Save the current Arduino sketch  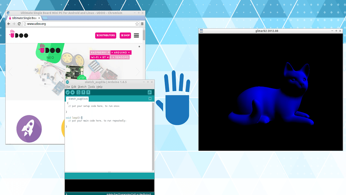click(88, 92)
